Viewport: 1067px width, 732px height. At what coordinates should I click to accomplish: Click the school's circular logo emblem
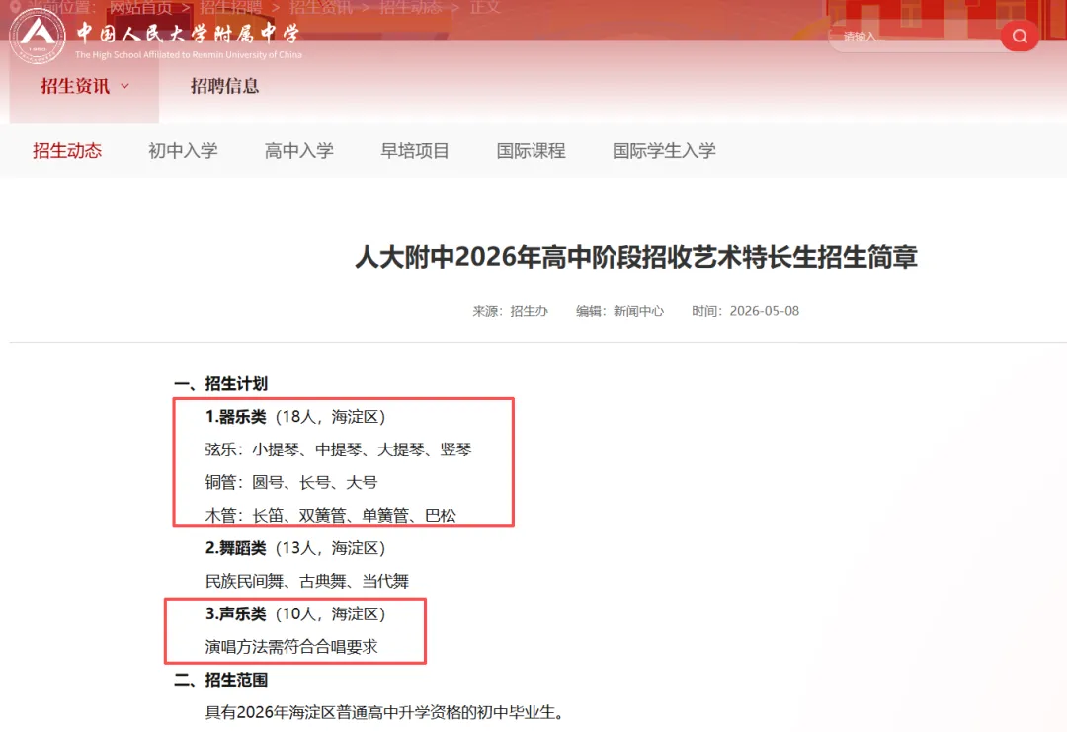[38, 36]
